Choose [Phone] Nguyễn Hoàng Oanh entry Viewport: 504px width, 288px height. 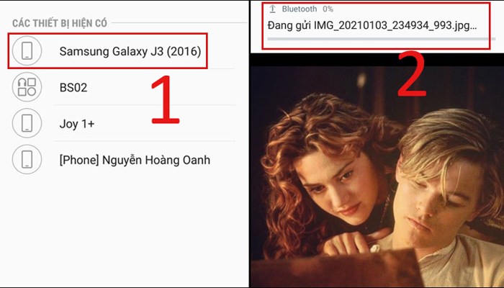(x=135, y=160)
